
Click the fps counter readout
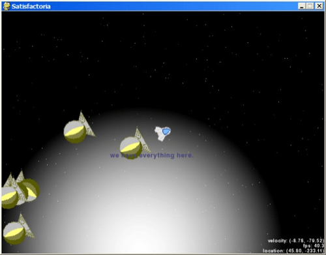313,246
